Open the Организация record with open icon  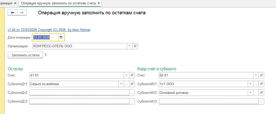point(135,46)
